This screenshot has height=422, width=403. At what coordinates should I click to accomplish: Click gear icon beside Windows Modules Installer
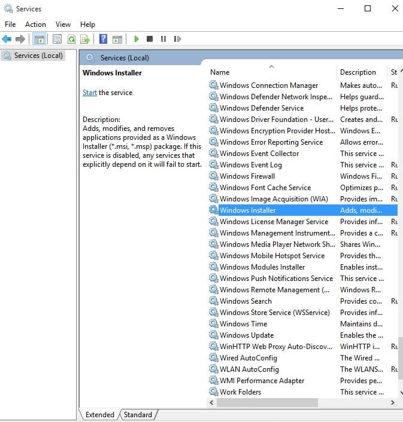click(214, 267)
